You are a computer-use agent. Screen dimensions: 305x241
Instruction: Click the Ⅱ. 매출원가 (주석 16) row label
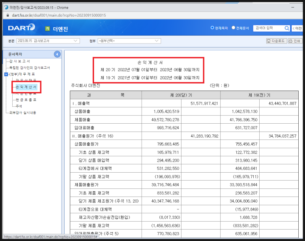click(93, 136)
